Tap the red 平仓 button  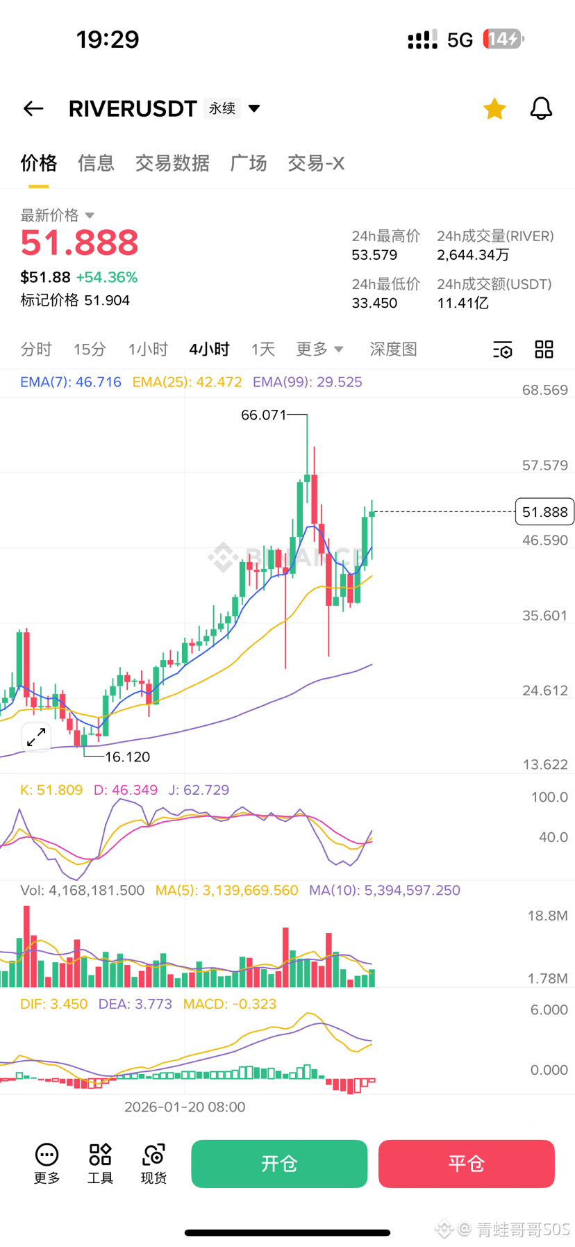(467, 1164)
